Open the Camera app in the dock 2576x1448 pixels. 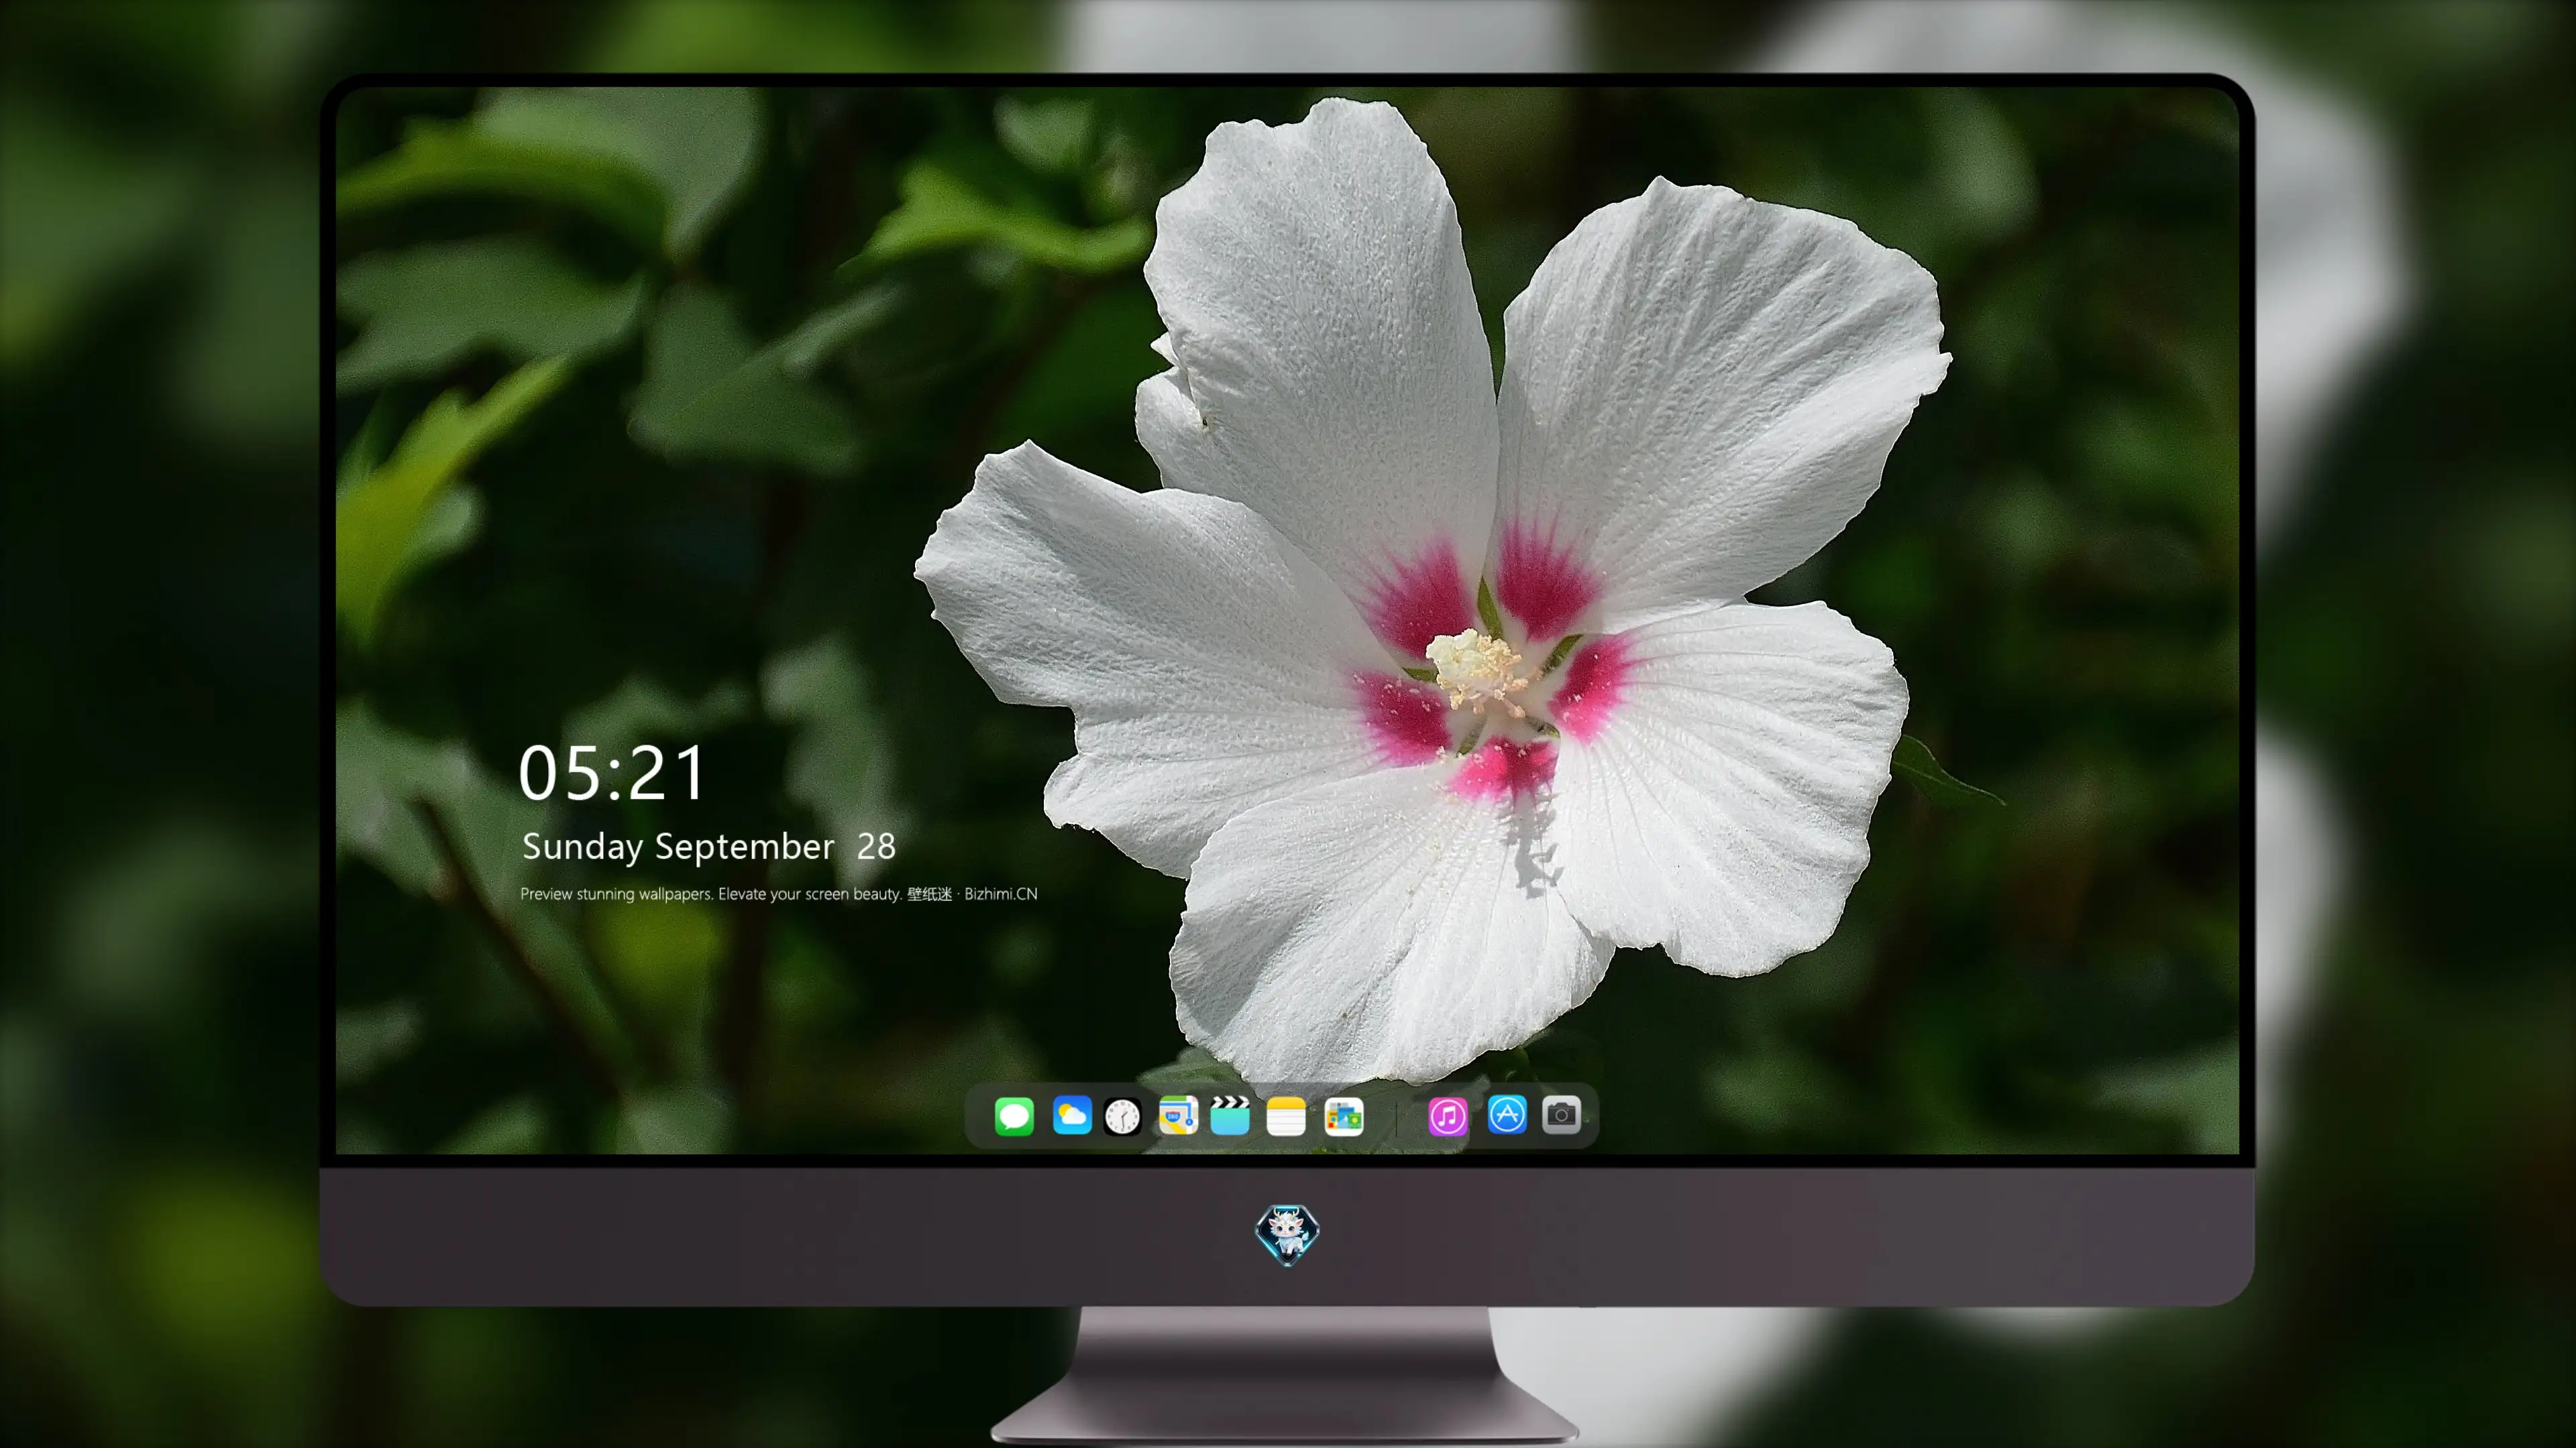tap(1561, 1114)
